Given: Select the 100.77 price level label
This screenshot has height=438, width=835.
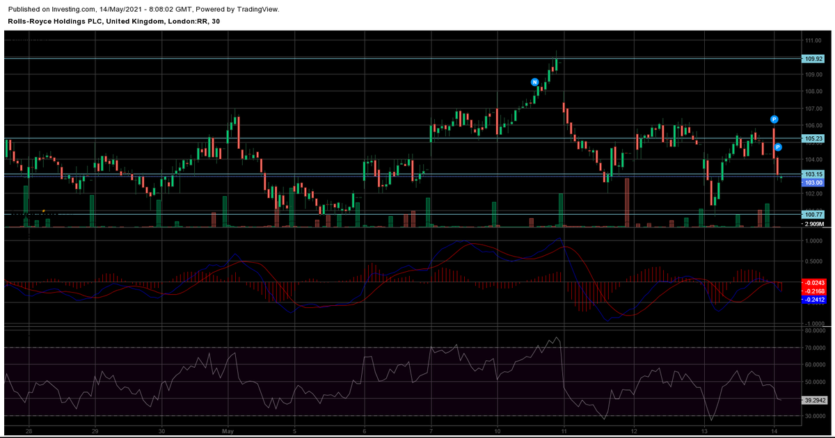Looking at the screenshot, I should pyautogui.click(x=813, y=215).
